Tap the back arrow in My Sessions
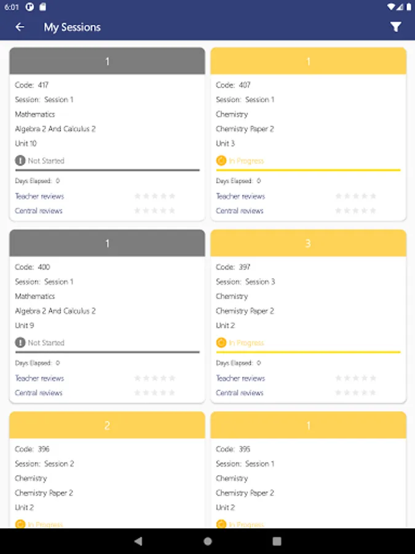 pos(20,27)
